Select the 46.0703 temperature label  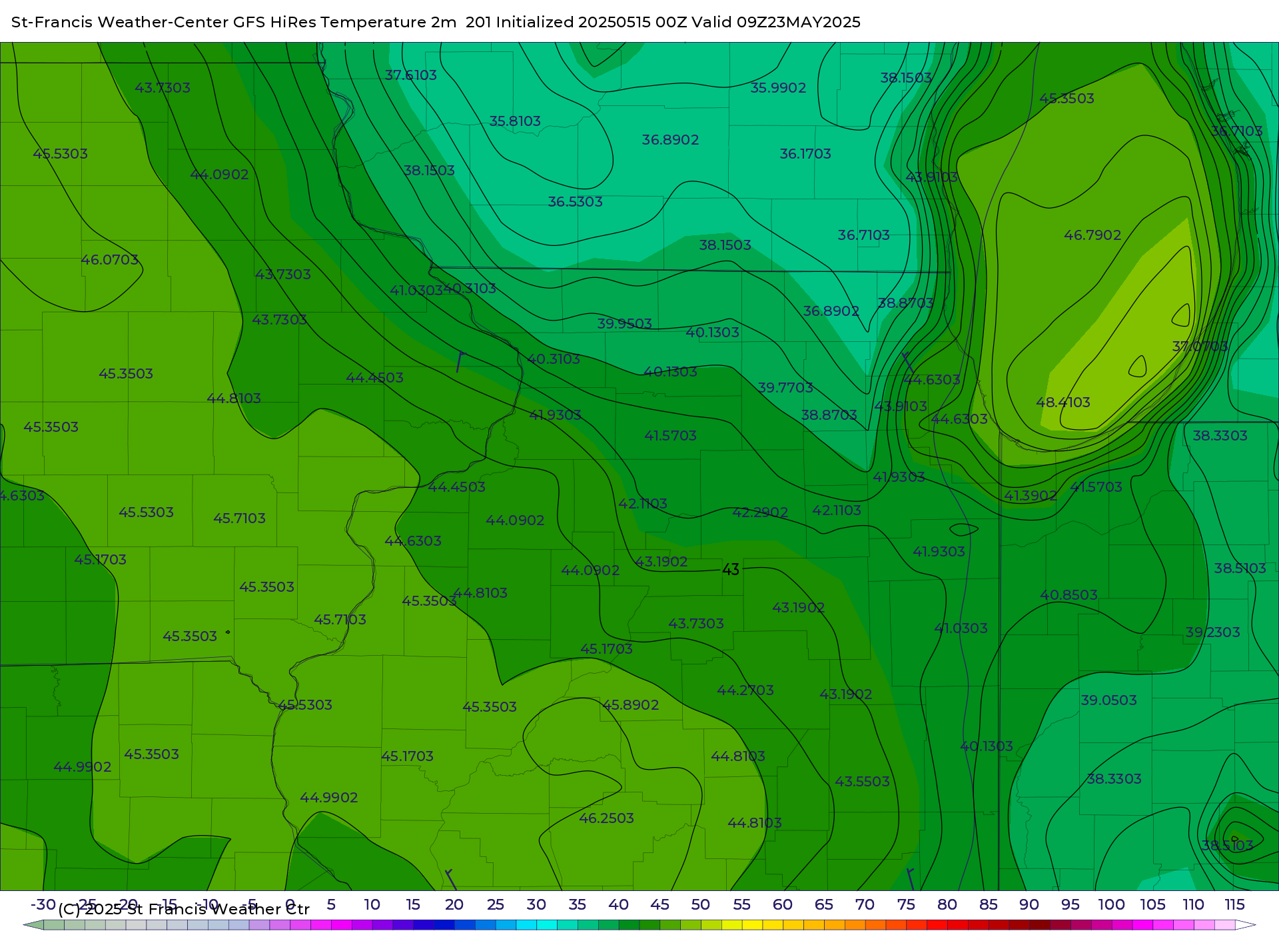pos(109,260)
